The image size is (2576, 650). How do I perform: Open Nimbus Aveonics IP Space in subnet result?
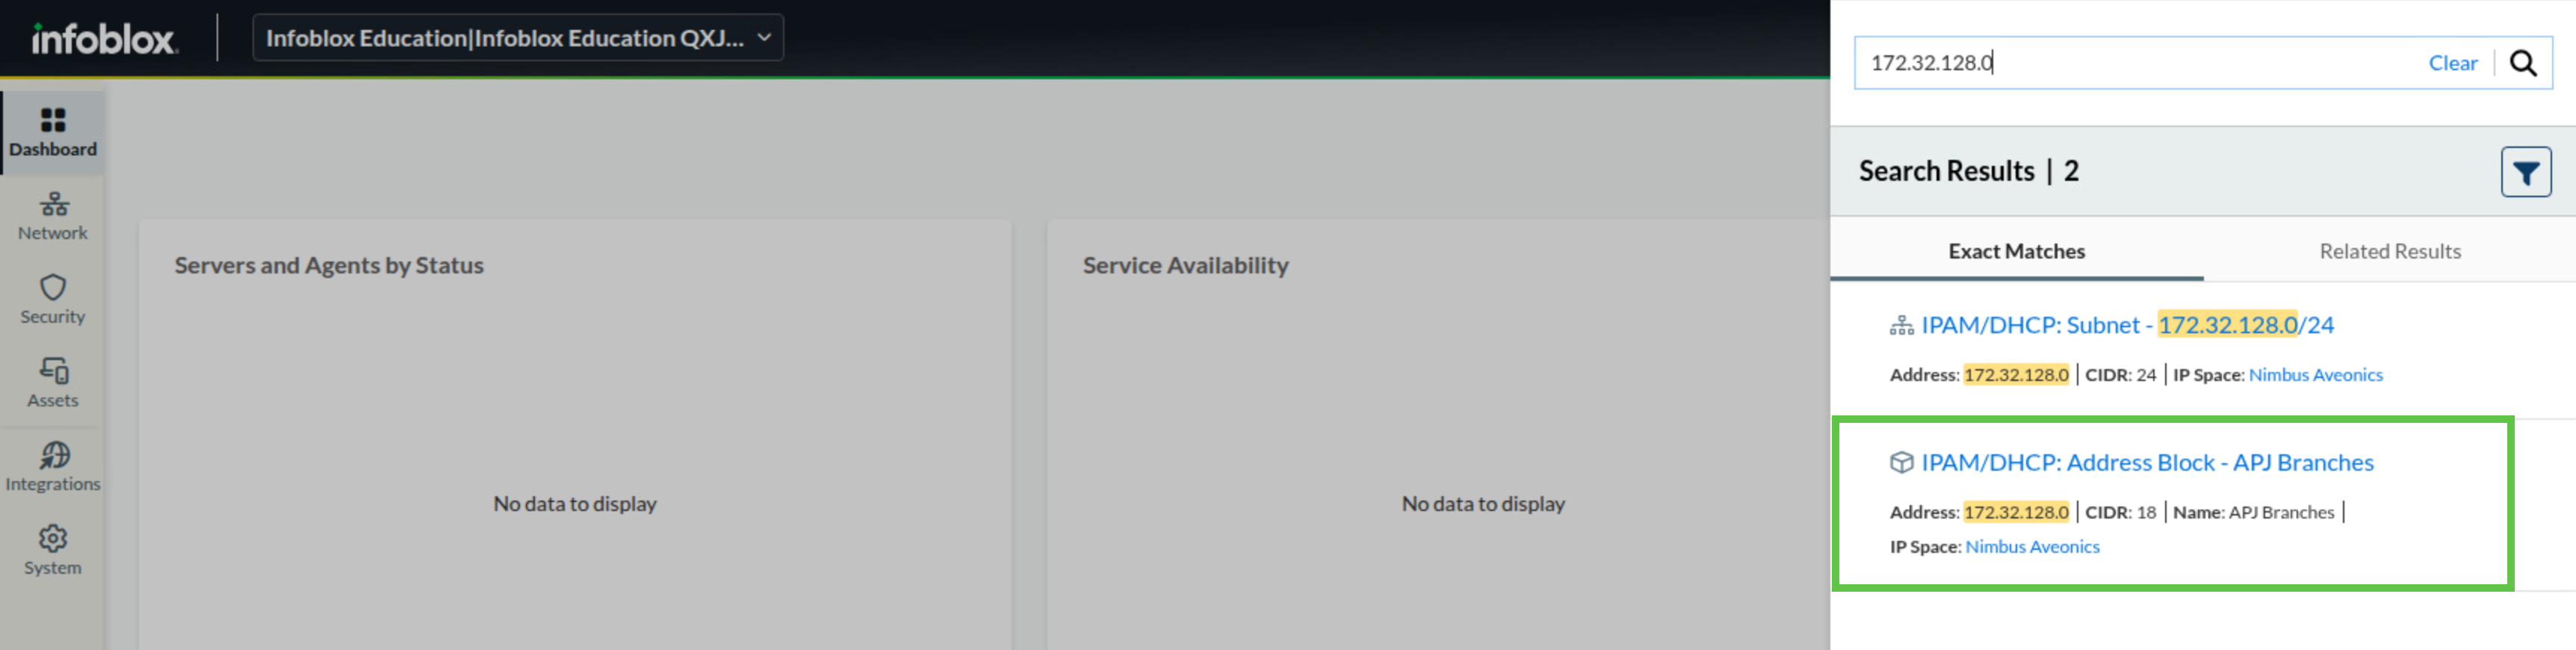pos(2315,375)
